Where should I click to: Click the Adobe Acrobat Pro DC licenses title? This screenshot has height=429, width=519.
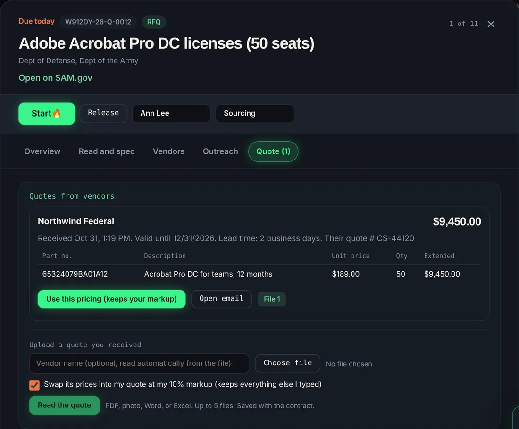pyautogui.click(x=167, y=43)
